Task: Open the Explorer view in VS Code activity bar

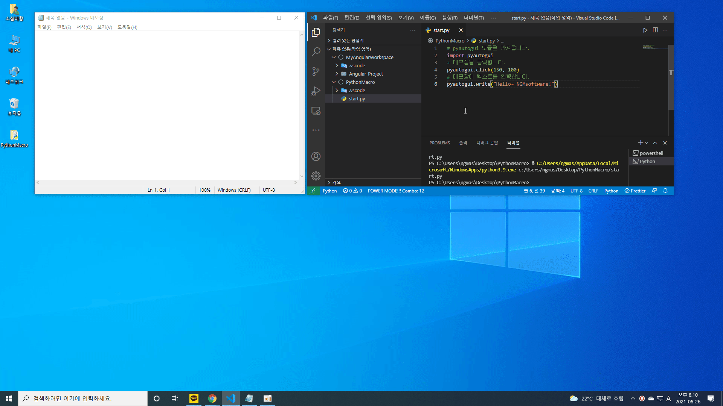Action: point(316,32)
